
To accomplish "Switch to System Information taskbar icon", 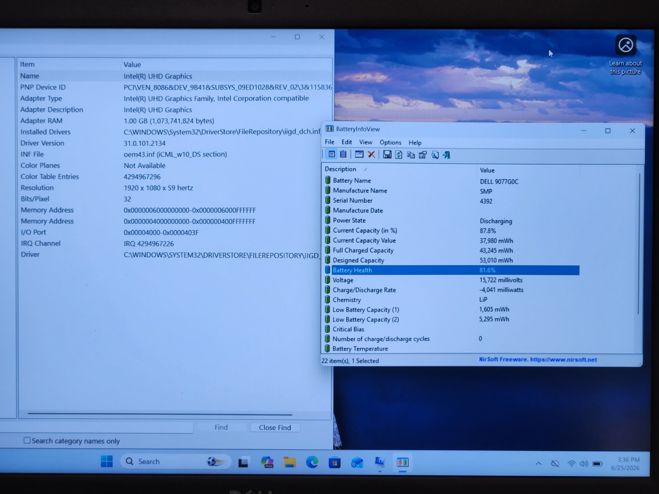I will pyautogui.click(x=380, y=463).
